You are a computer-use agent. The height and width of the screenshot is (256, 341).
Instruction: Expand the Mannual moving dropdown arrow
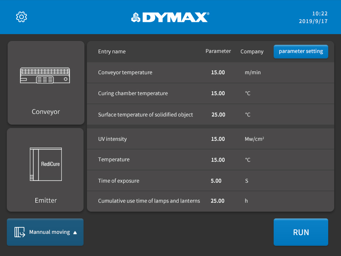75,233
